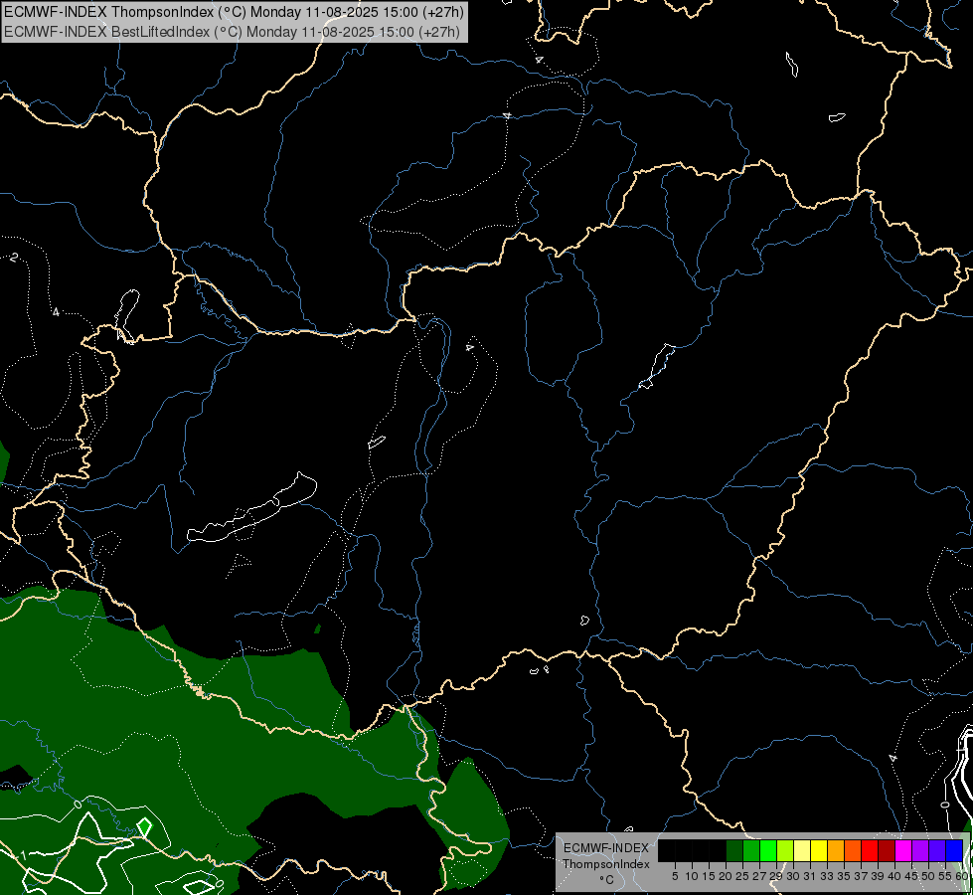This screenshot has height=895, width=973.
Task: Click the magenta legend swatch
Action: pyautogui.click(x=904, y=851)
